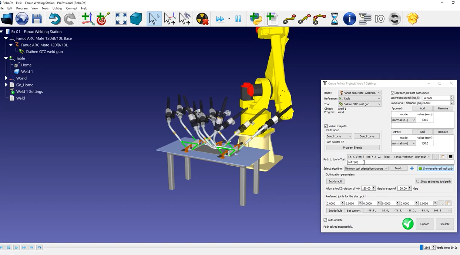Enable the Aproach/Retract each curve checkbox
460x255 pixels.
click(x=393, y=93)
